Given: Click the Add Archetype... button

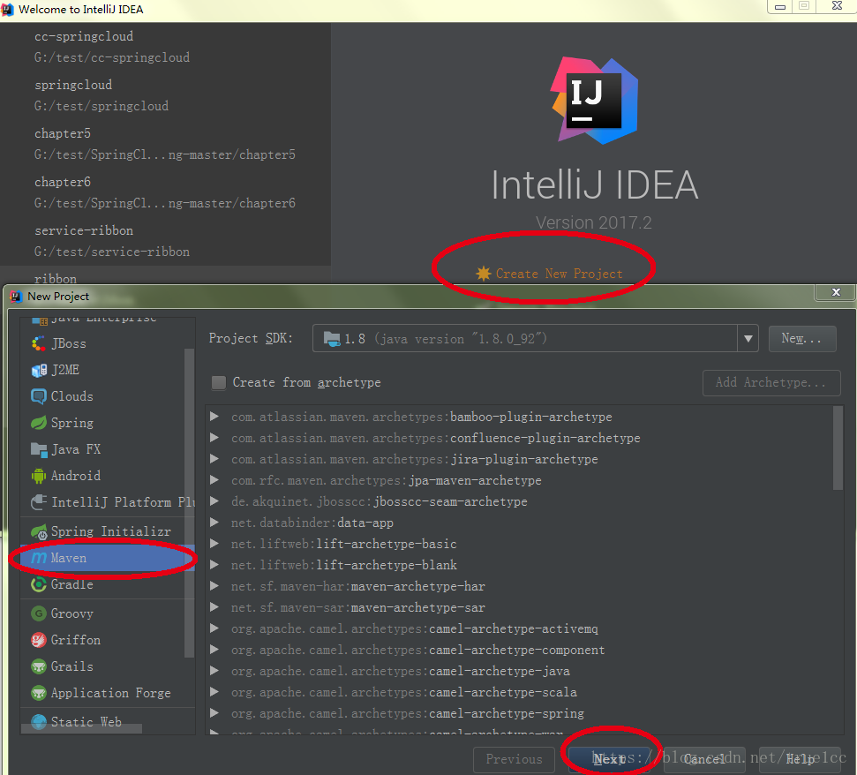Looking at the screenshot, I should (771, 382).
